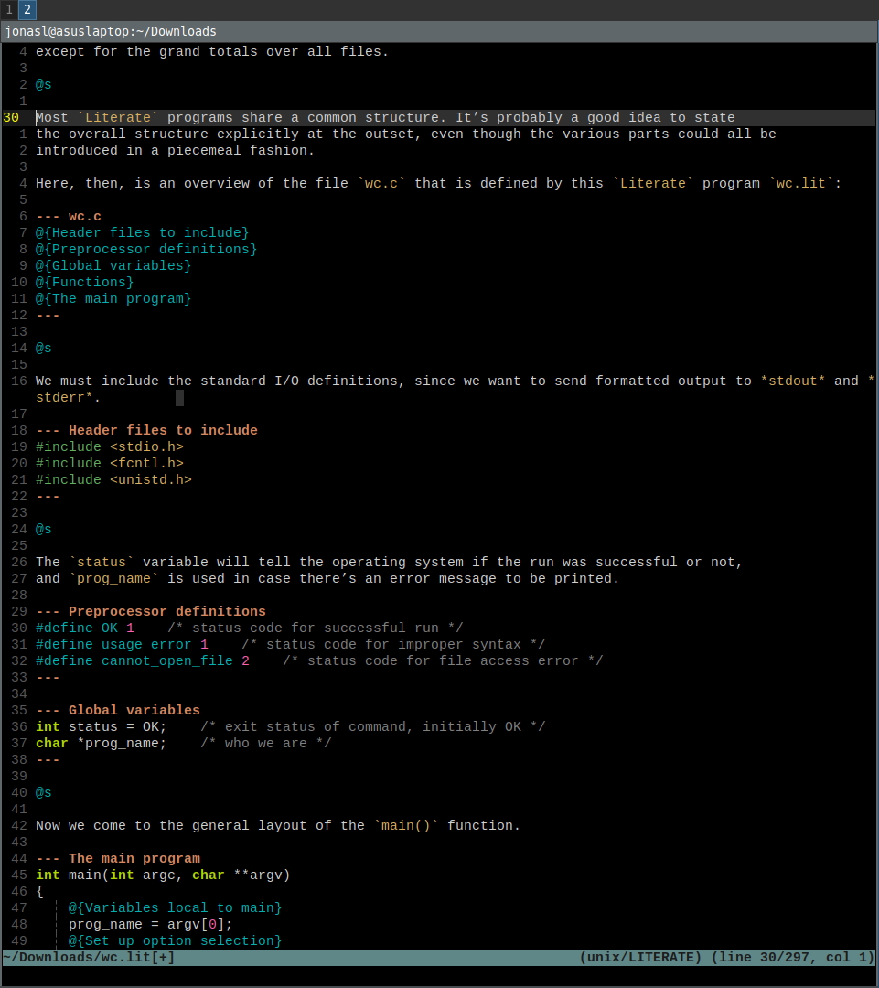The width and height of the screenshot is (879, 988).
Task: Click the `wc.c` inline code text
Action: pyautogui.click(x=381, y=183)
